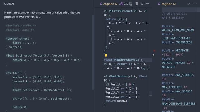Click 'float DotProduct' declaration in ChatGPT code

point(39,56)
